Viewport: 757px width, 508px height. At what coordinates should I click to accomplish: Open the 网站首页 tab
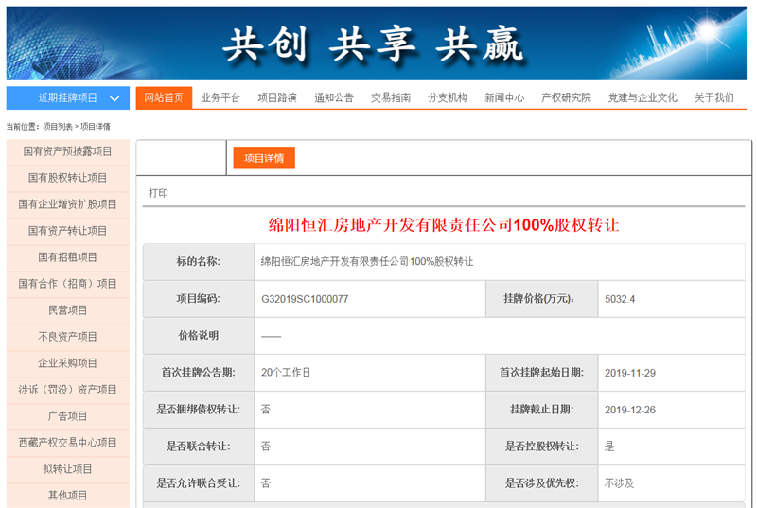pyautogui.click(x=164, y=98)
